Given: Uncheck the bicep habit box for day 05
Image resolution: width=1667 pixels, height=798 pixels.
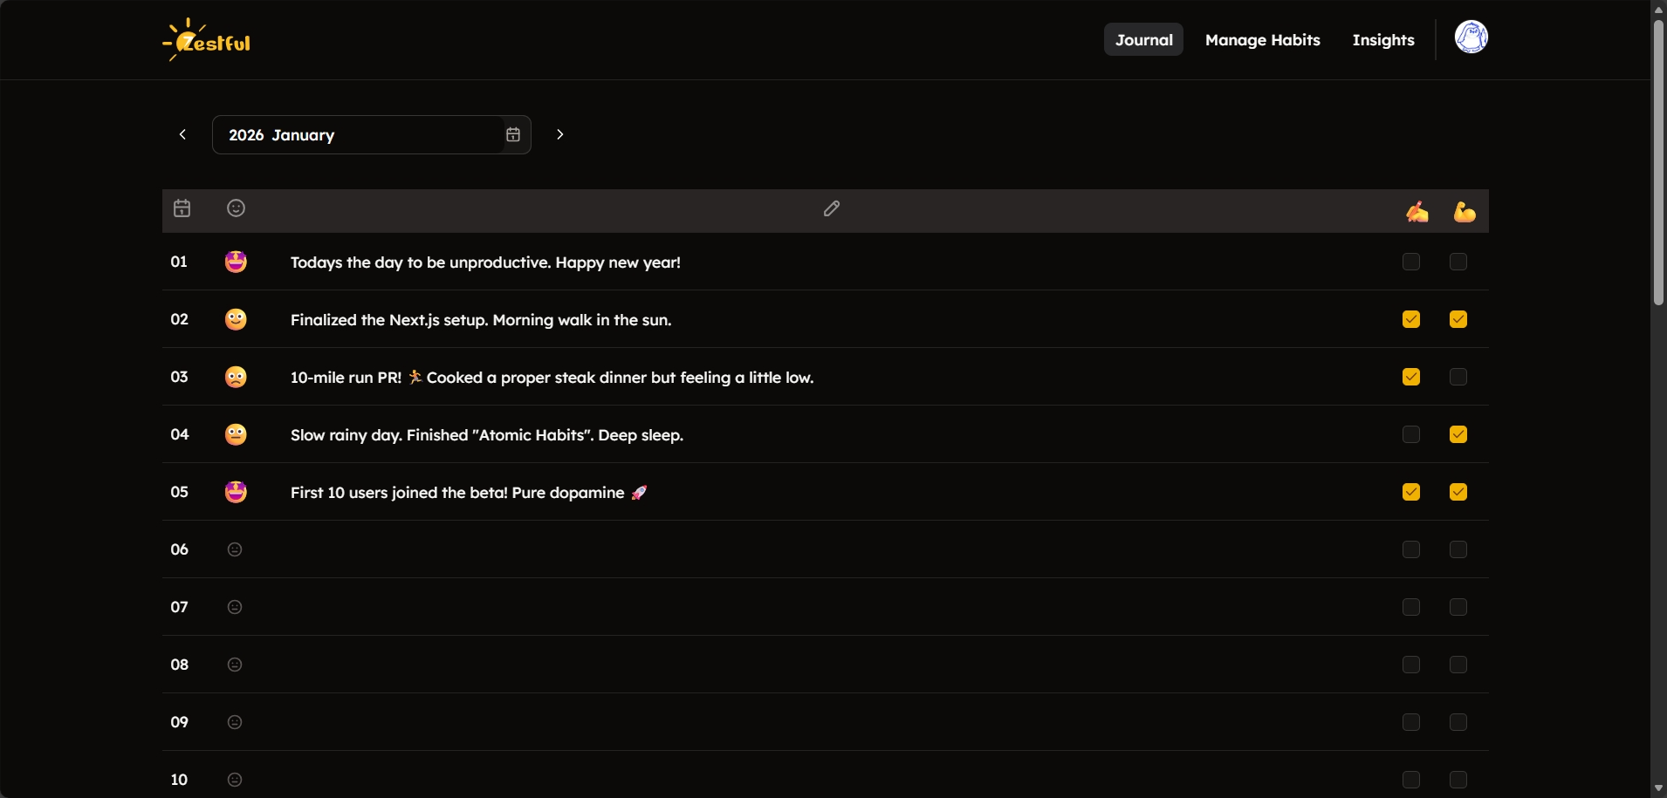Looking at the screenshot, I should (x=1458, y=492).
